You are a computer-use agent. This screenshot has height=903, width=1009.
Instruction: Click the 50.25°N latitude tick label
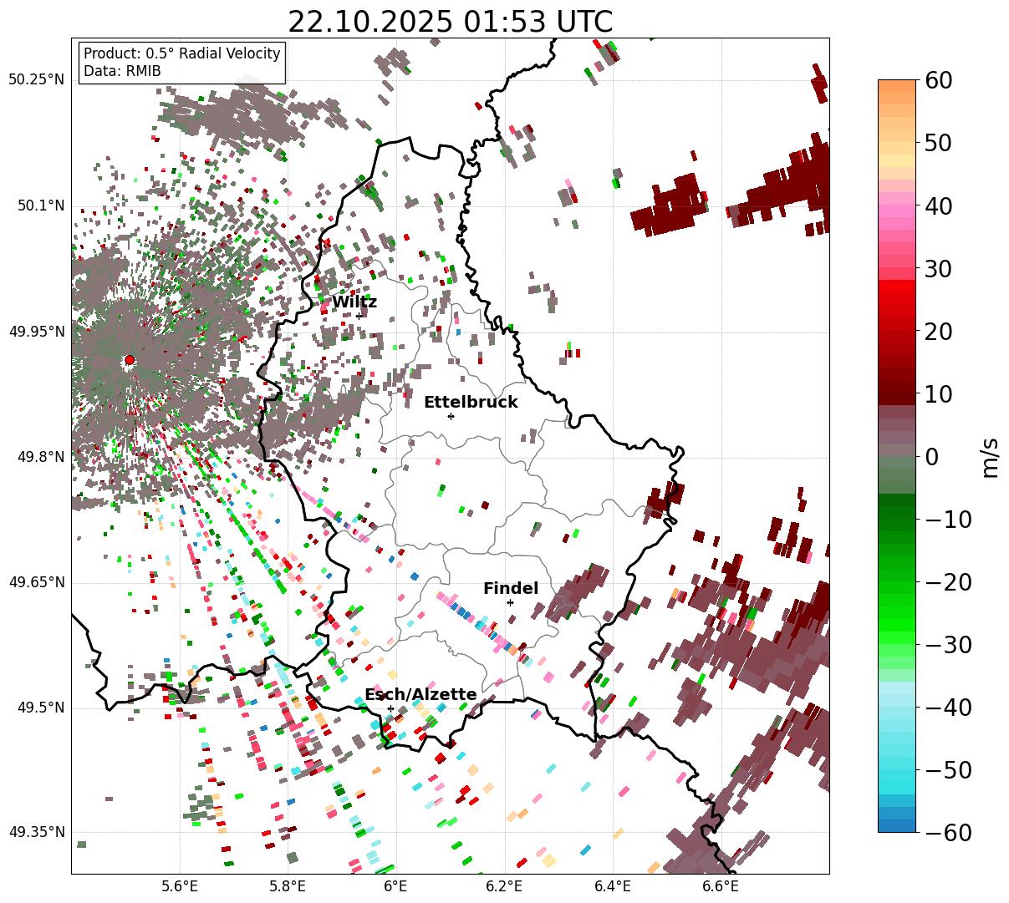37,80
